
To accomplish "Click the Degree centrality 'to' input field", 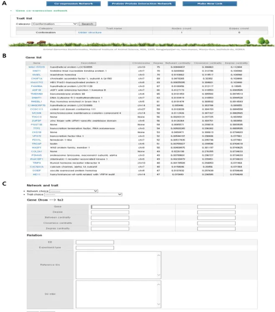I will click(216, 228).
